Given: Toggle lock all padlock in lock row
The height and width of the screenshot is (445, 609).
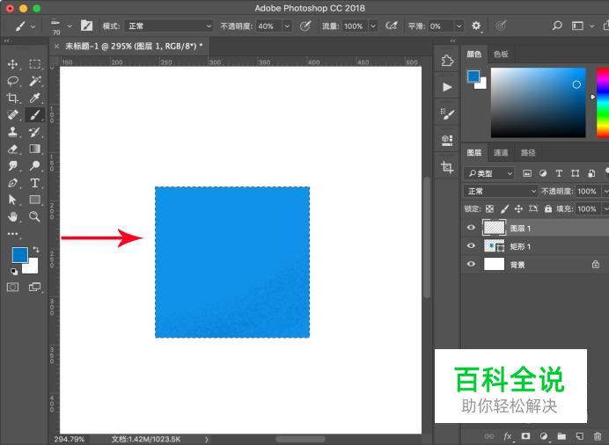Looking at the screenshot, I should pyautogui.click(x=548, y=208).
